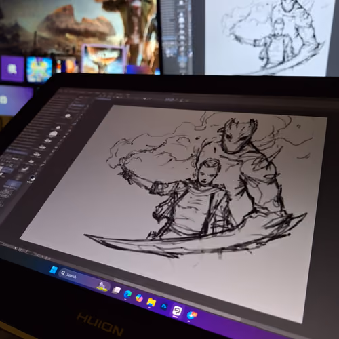
Task: Open the Windows Start menu
Action: pyautogui.click(x=54, y=270)
